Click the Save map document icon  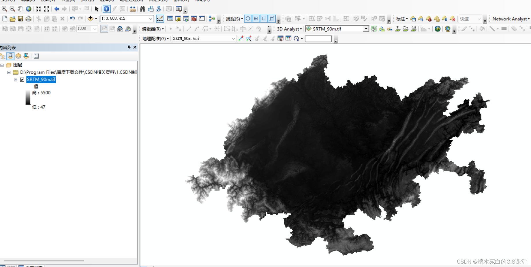point(20,19)
